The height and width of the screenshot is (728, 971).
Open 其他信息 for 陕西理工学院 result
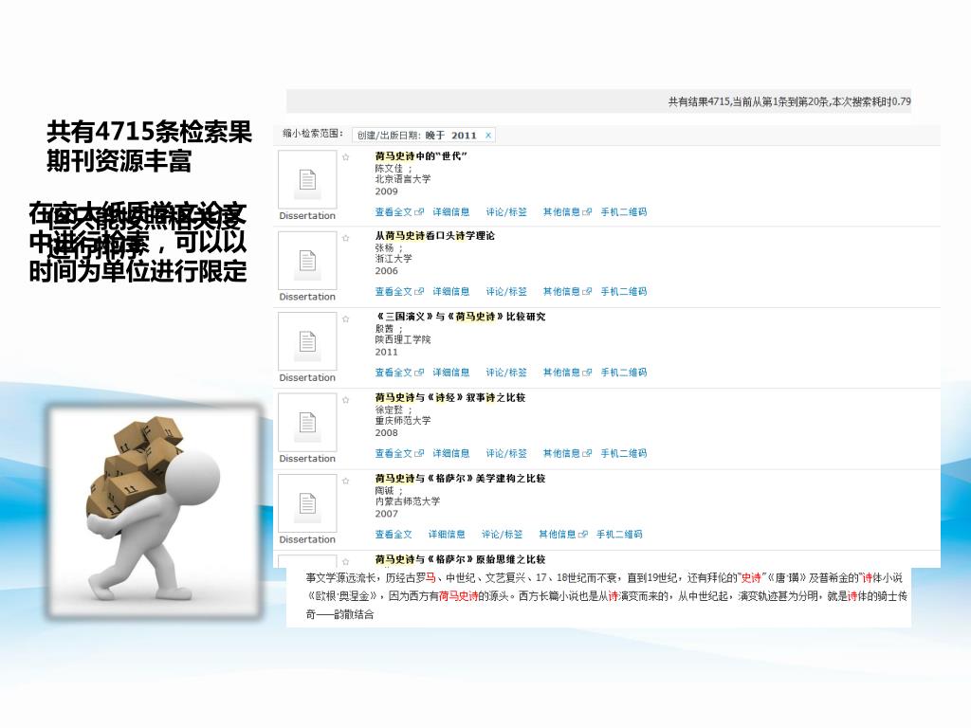coord(567,373)
